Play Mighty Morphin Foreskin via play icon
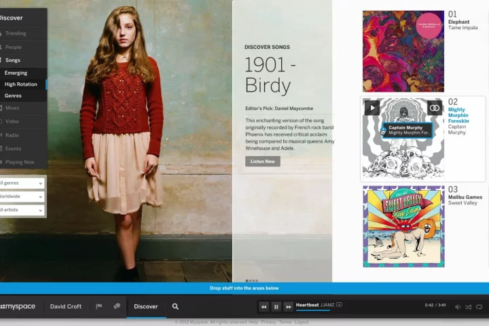 click(372, 108)
